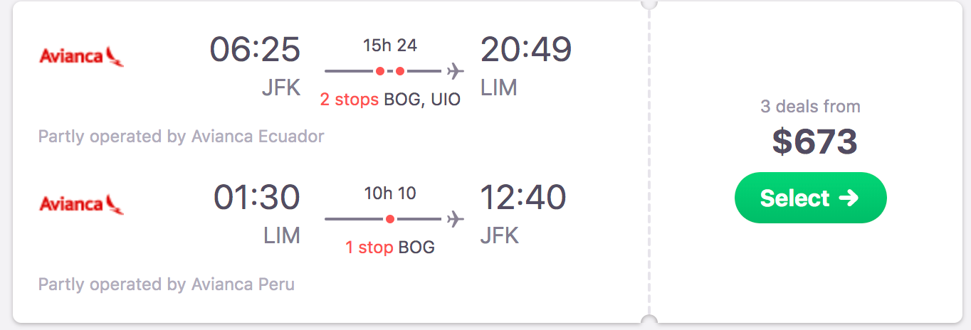
Task: Click the 20:49 LIM arrival time
Action: click(526, 50)
